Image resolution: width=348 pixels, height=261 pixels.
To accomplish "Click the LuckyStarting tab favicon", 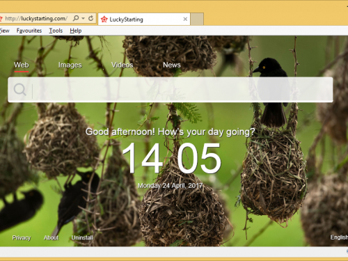I will [x=104, y=19].
